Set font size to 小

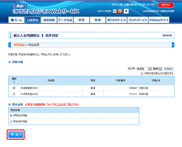tap(115, 11)
